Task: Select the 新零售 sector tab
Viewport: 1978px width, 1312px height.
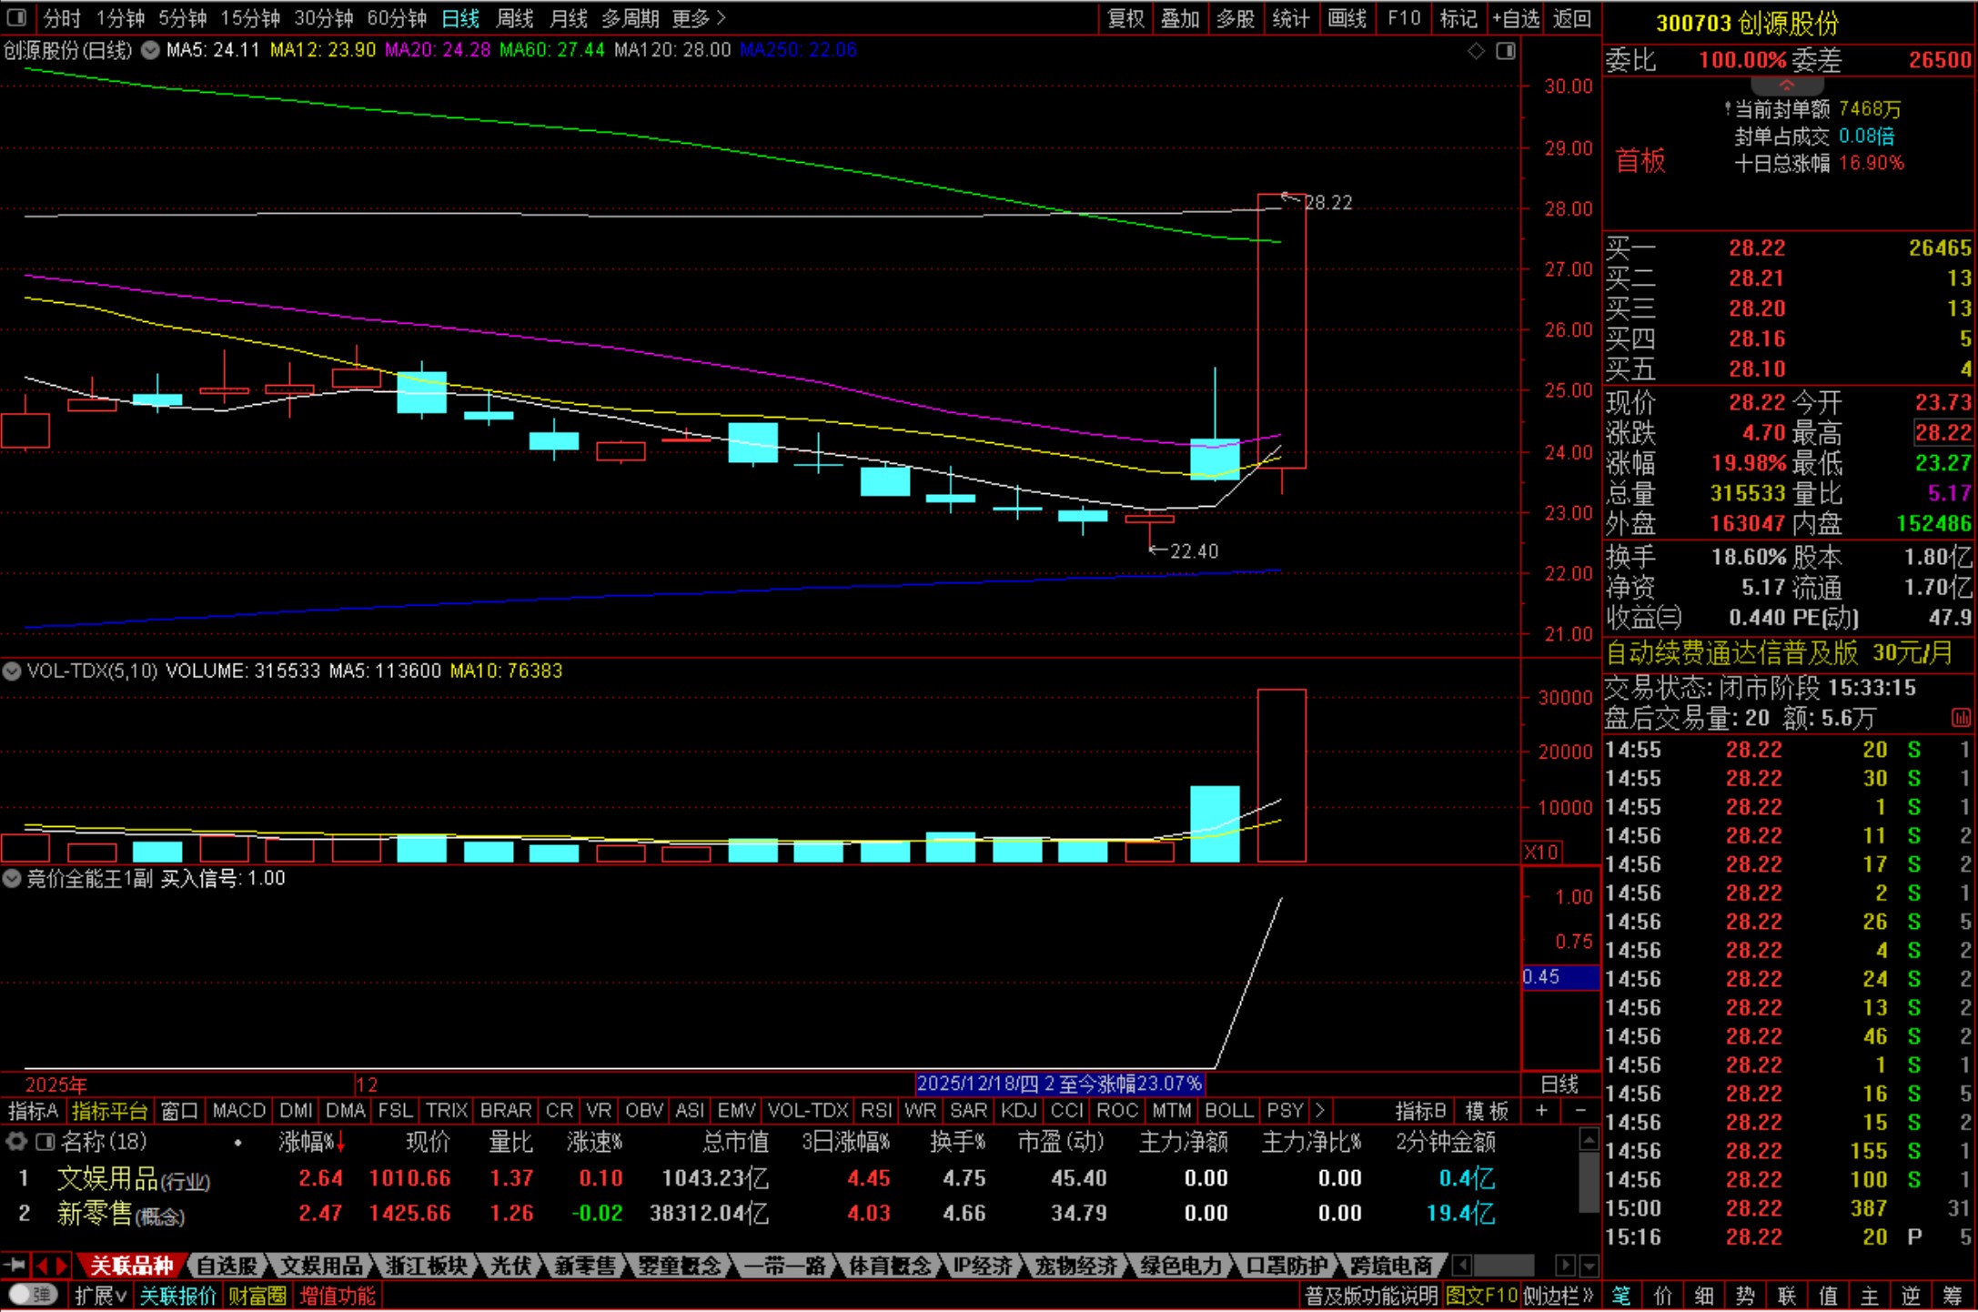Action: [x=584, y=1266]
